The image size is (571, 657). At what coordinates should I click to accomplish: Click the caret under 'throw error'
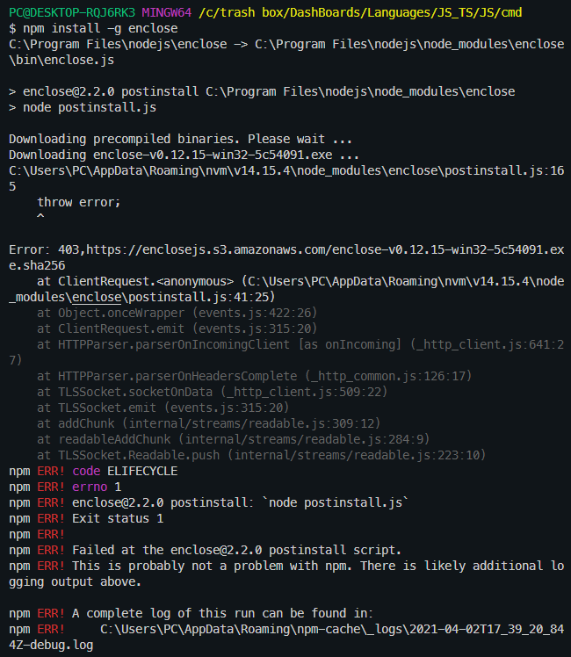pyautogui.click(x=40, y=217)
